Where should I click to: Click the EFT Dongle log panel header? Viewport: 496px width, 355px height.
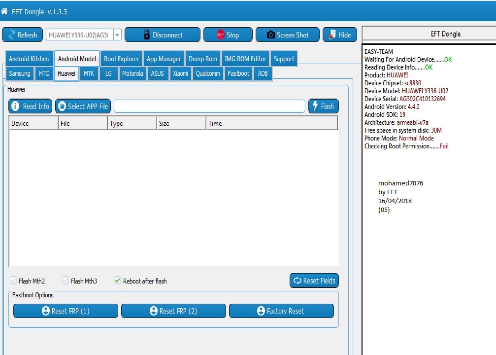tap(446, 34)
